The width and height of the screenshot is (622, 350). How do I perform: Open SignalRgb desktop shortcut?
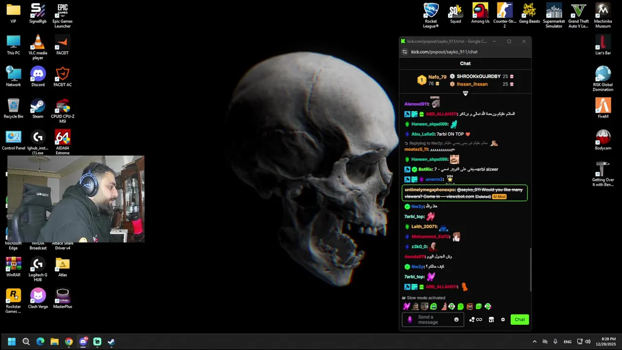[x=37, y=13]
